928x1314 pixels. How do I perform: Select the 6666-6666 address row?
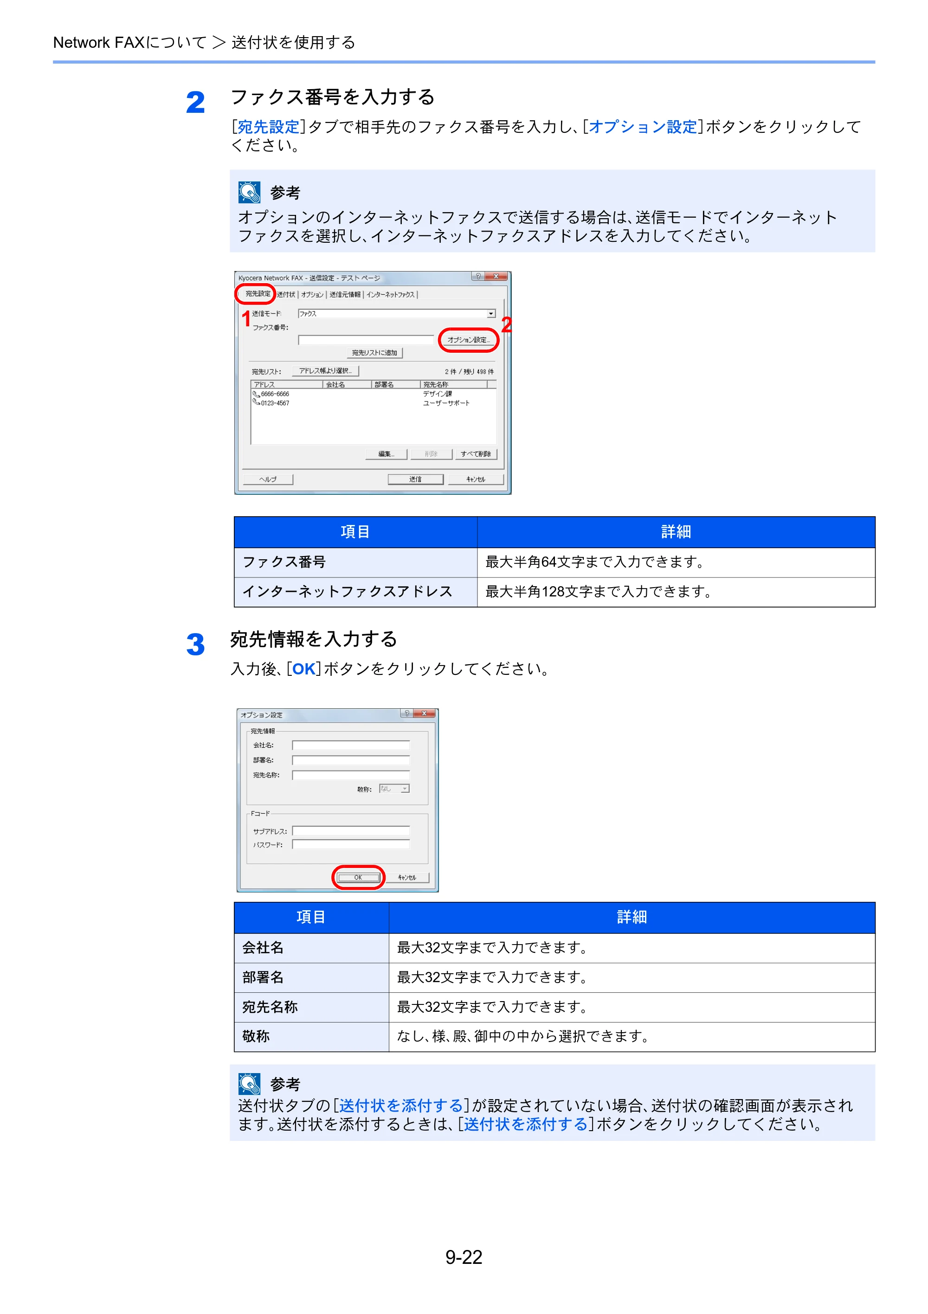pyautogui.click(x=373, y=395)
